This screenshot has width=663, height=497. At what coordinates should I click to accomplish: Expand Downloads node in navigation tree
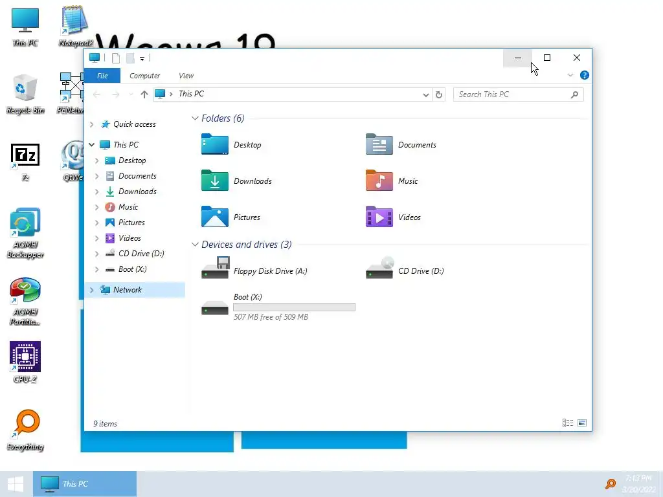[97, 192]
